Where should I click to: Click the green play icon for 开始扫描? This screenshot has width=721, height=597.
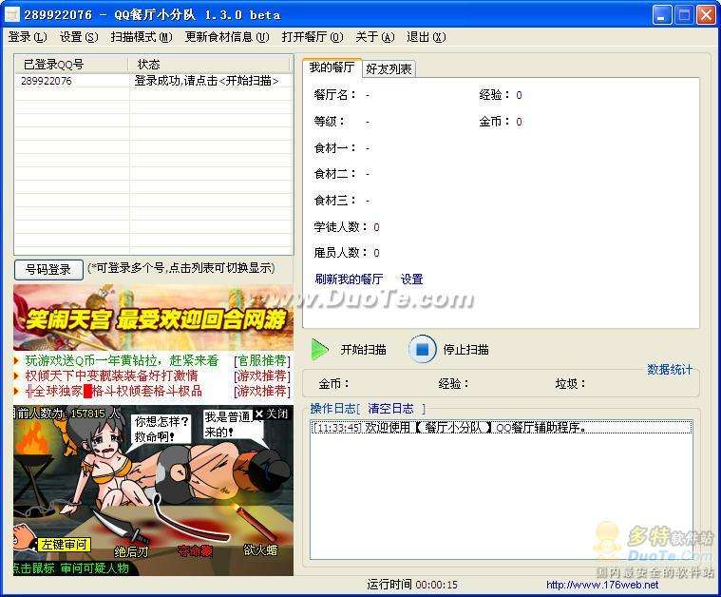click(320, 350)
